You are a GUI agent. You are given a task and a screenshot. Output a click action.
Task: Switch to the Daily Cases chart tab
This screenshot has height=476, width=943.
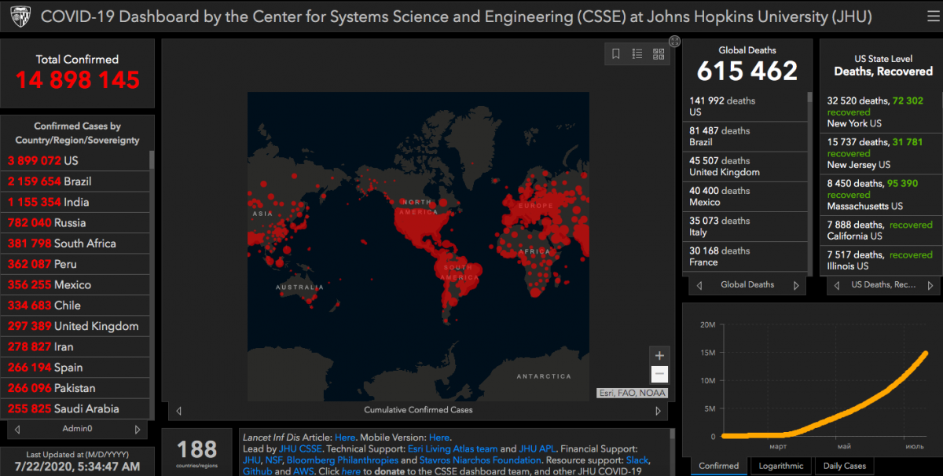(x=844, y=466)
